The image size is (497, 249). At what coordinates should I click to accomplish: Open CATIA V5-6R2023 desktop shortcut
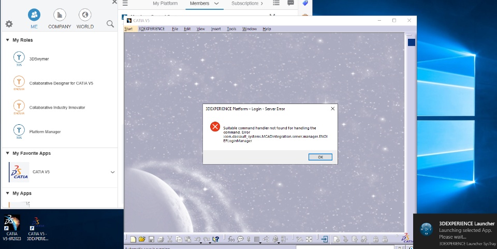[x=12, y=227]
